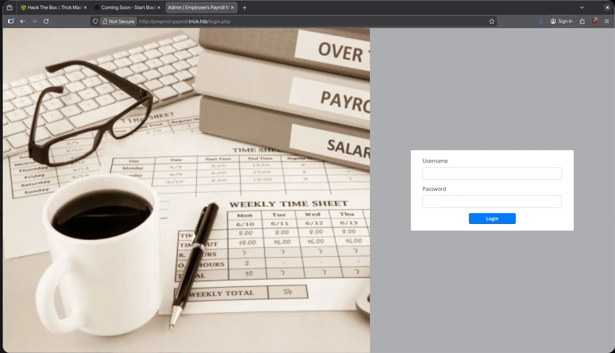This screenshot has height=353, width=615.
Task: Open Firefox View in the tab bar
Action: [x=9, y=7]
